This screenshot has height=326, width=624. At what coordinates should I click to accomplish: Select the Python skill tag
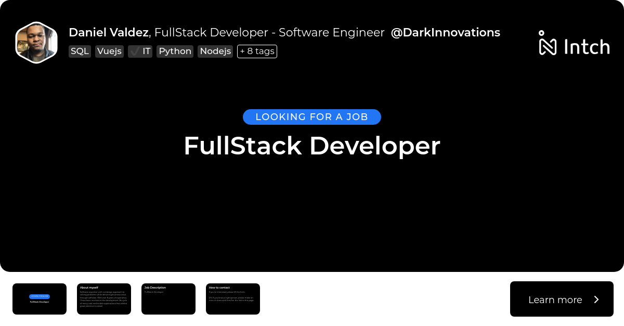[x=175, y=51]
